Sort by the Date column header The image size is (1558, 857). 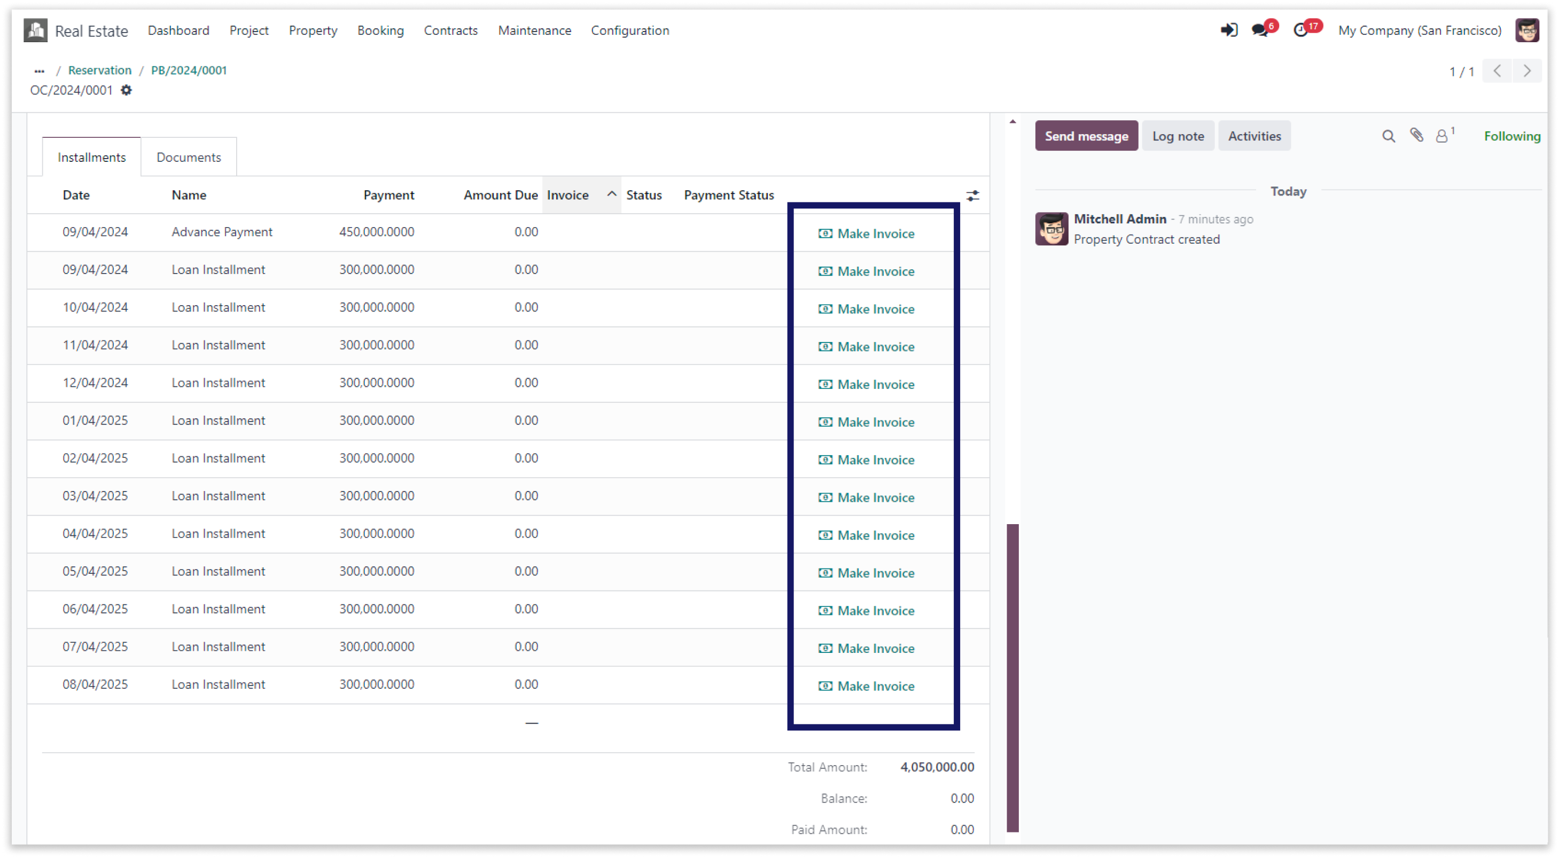click(x=76, y=194)
